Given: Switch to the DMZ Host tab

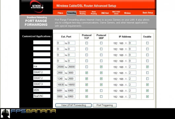Looking at the screenshot, I should coord(105,13).
